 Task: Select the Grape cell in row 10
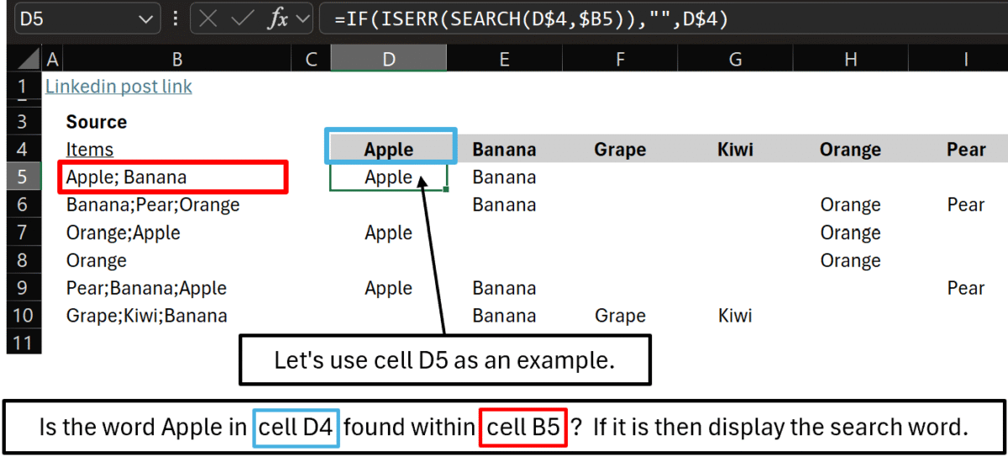coord(620,316)
